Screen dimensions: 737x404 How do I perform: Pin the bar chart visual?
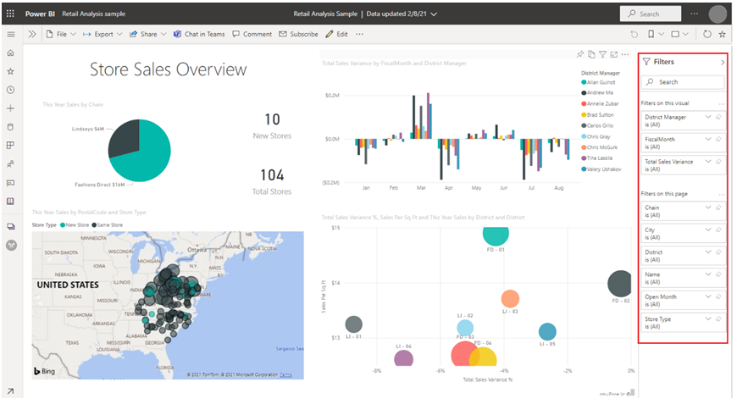[580, 54]
